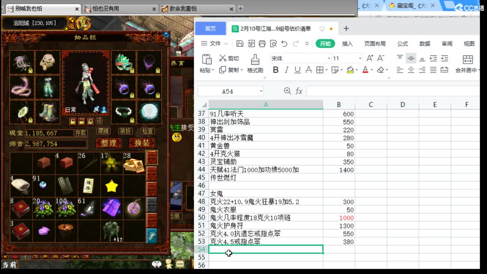Open the clear eraser dropdown arrow
The width and height of the screenshot is (487, 274).
[387, 70]
